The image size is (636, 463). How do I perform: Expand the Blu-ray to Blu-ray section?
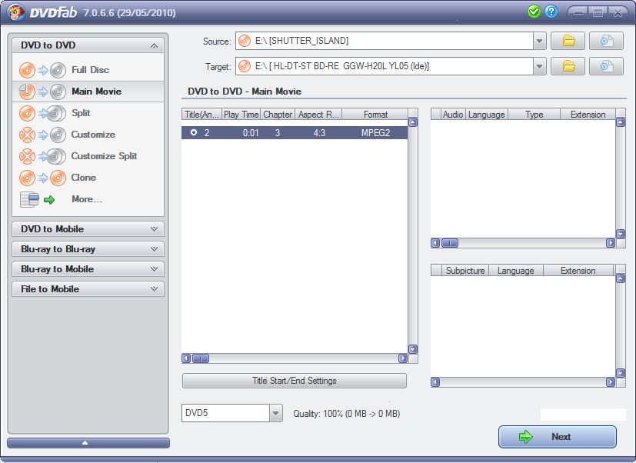point(88,248)
